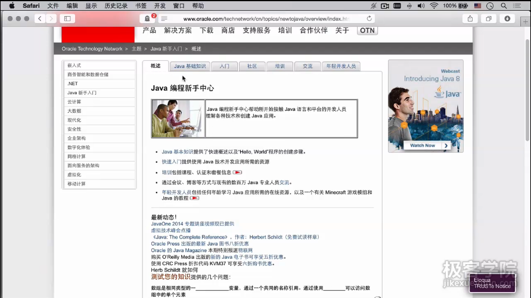Reload the page with refresh icon
531x298 pixels.
click(369, 18)
